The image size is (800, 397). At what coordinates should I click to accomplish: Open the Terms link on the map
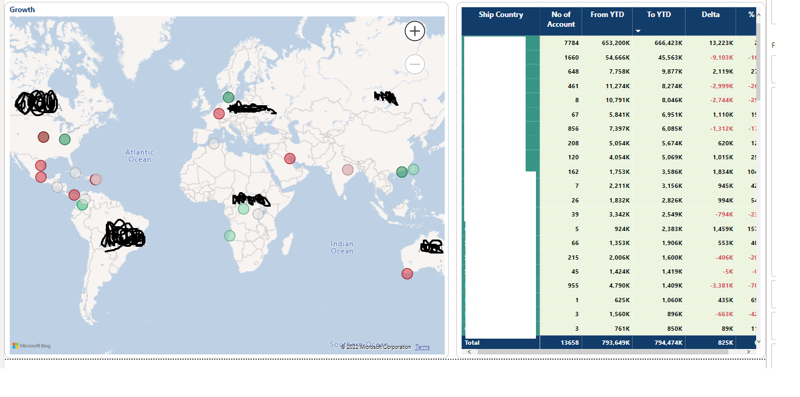[x=422, y=347]
